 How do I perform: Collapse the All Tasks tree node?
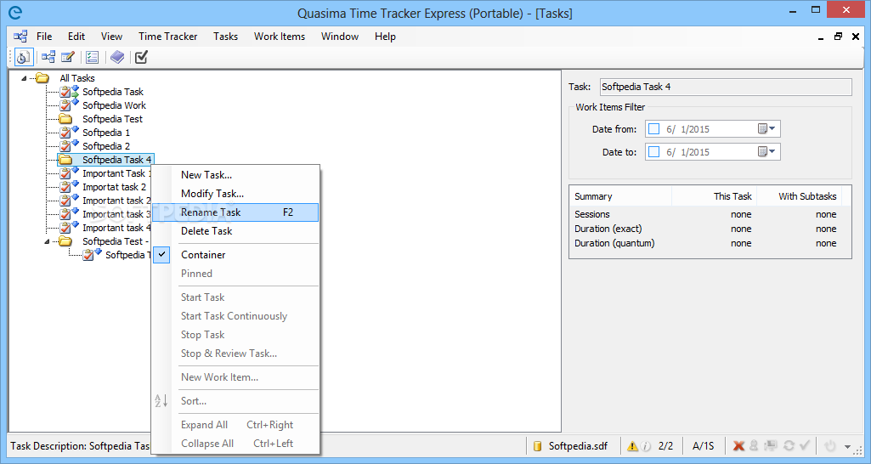point(24,78)
